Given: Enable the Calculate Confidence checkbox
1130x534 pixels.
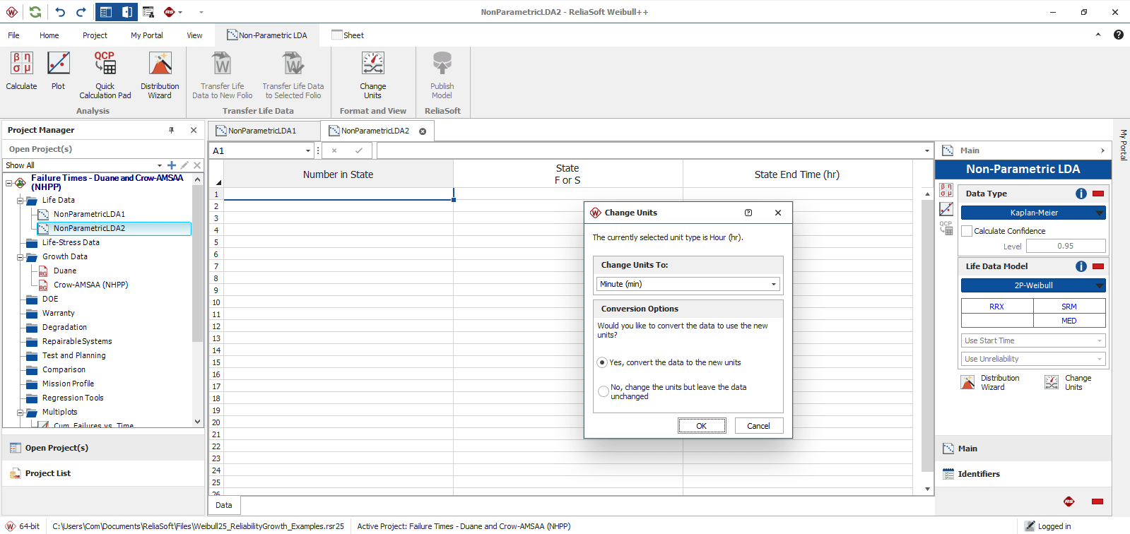Looking at the screenshot, I should [x=967, y=231].
